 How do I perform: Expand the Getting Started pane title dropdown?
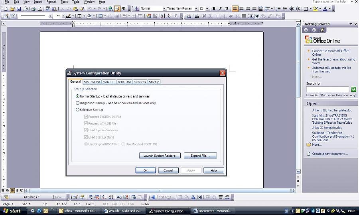[x=350, y=24]
